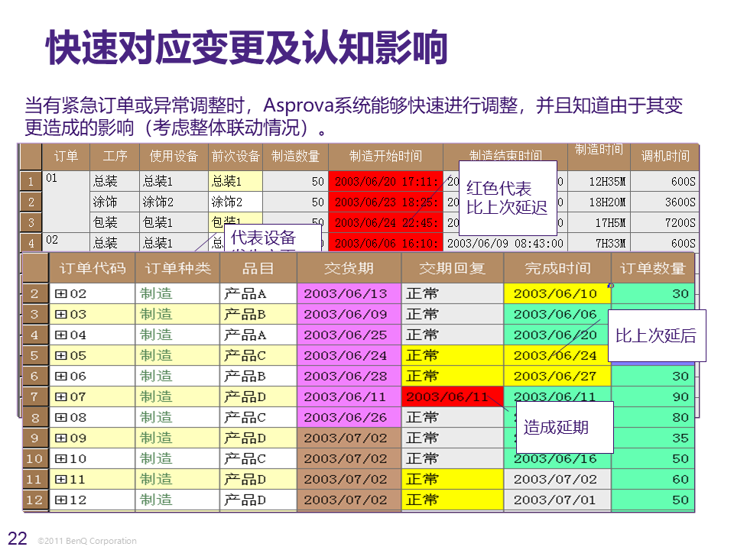Click the 交货期 column header

pyautogui.click(x=349, y=268)
